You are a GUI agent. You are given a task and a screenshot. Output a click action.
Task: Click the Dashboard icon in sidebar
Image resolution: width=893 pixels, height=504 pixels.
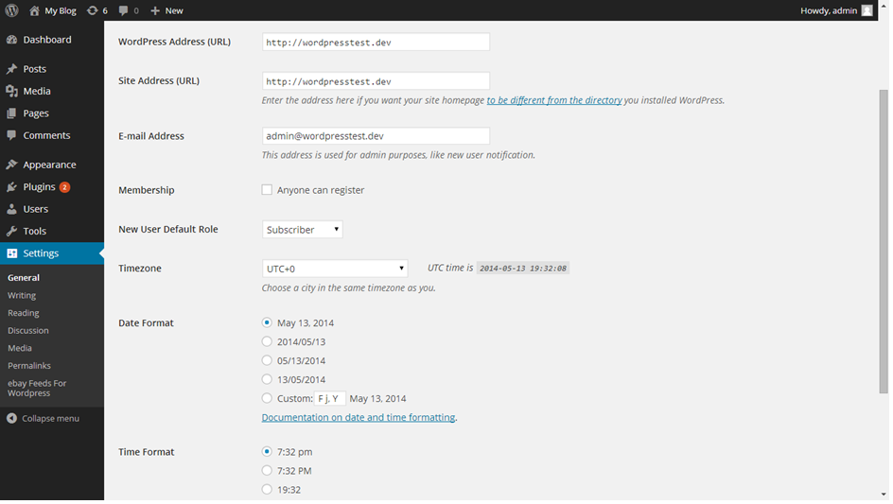pyautogui.click(x=11, y=40)
